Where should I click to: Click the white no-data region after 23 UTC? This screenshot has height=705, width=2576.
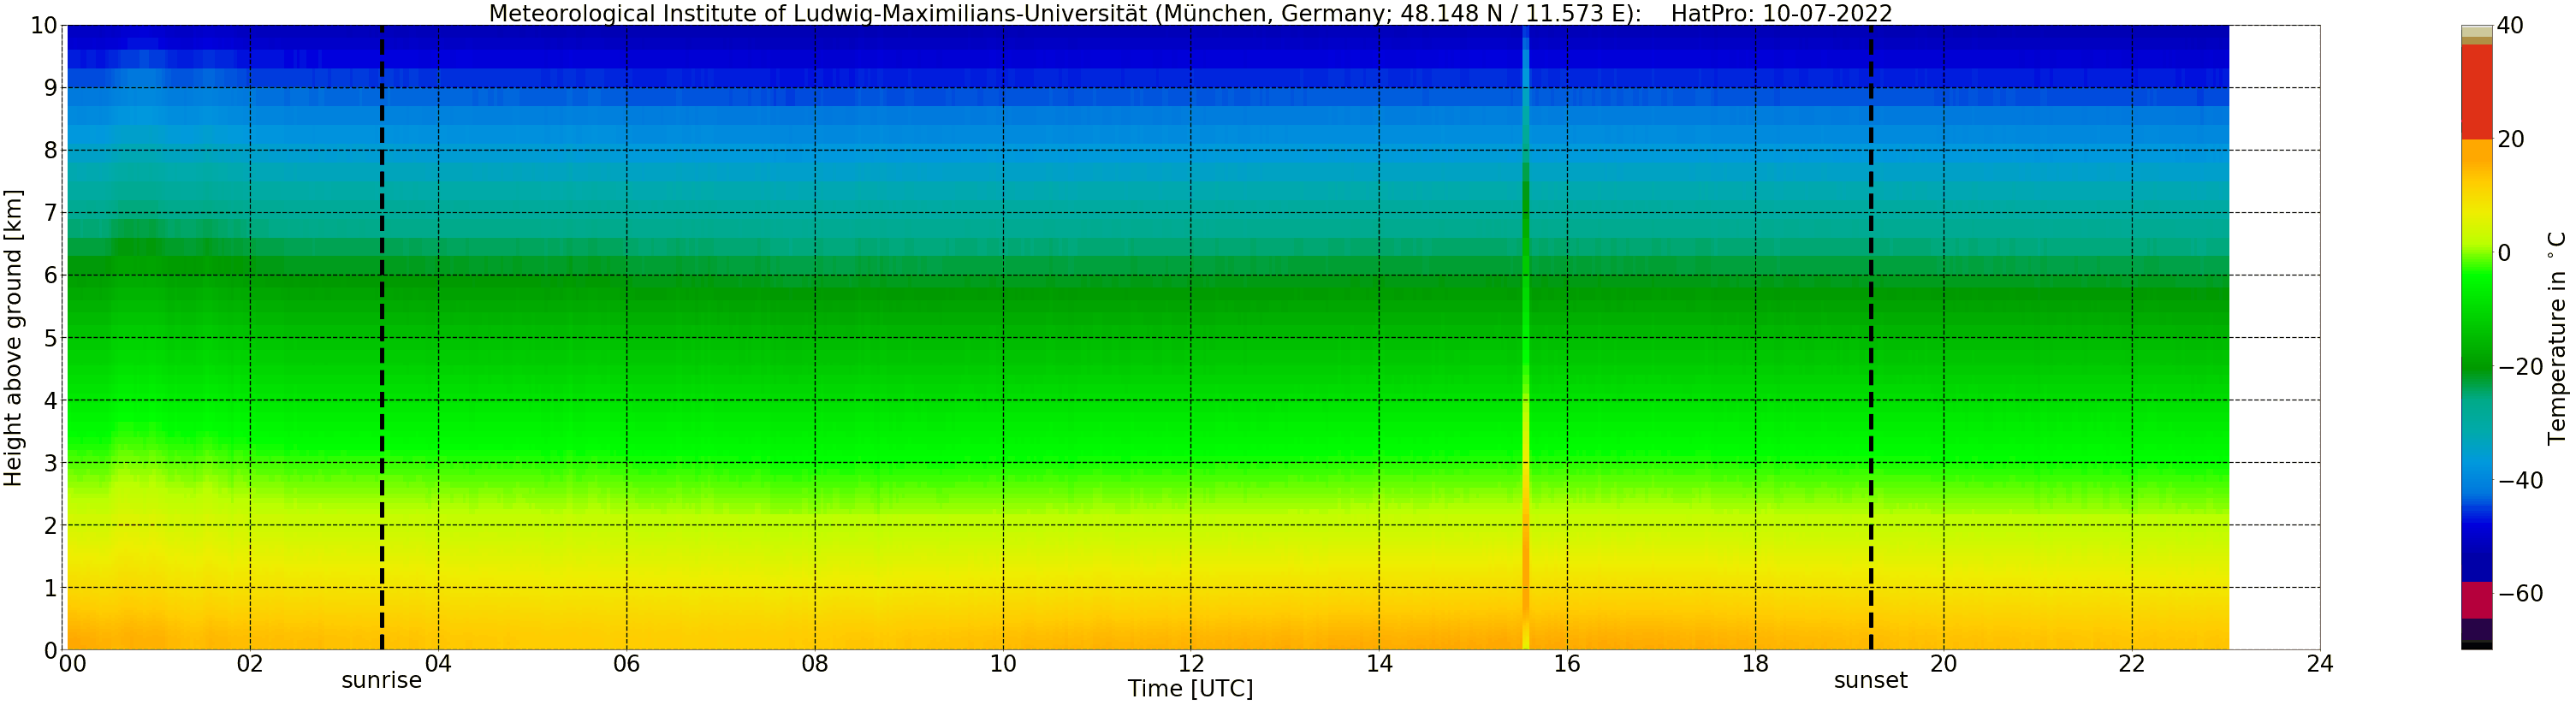2274,338
